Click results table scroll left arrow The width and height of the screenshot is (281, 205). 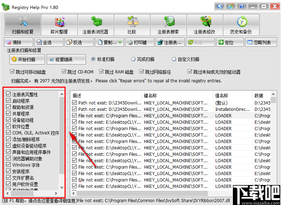tap(74, 193)
